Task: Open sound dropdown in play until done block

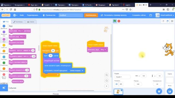Action: (21, 31)
